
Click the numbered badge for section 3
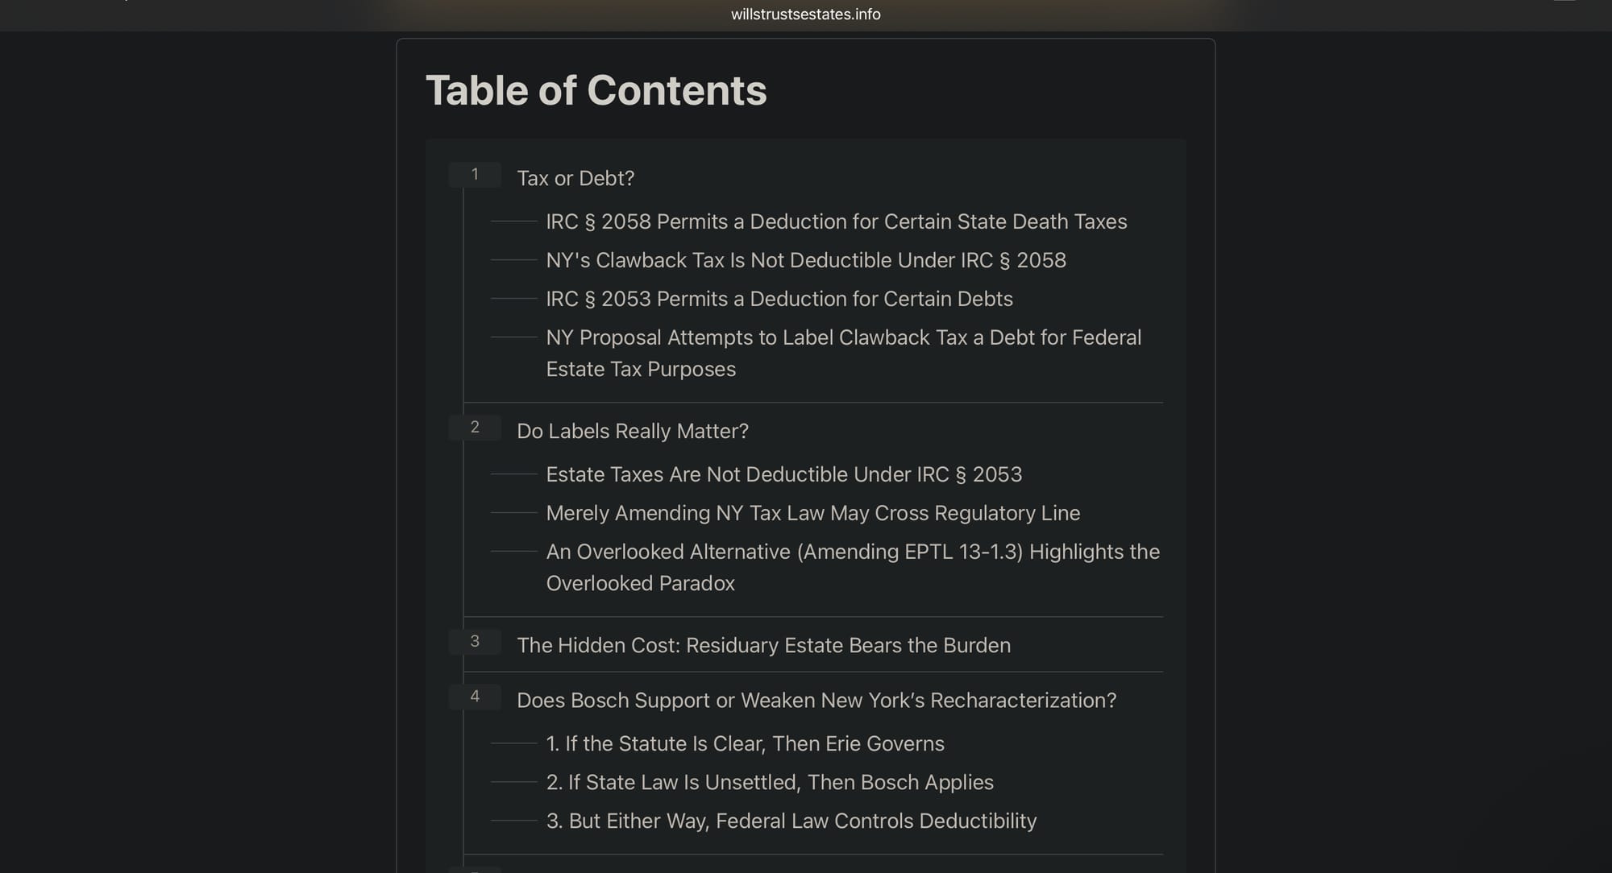click(475, 641)
